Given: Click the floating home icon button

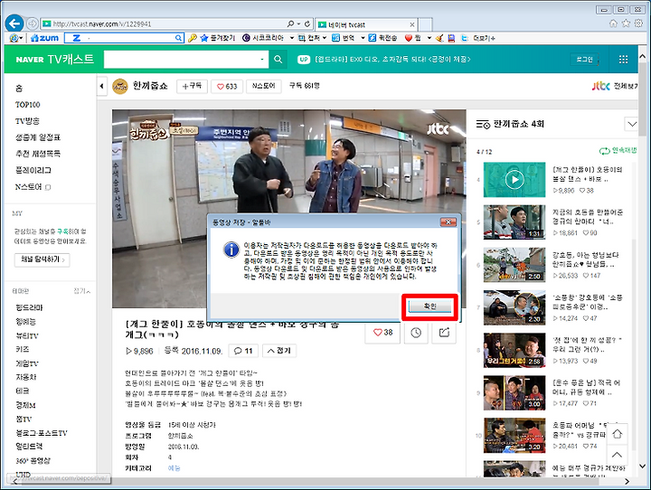Looking at the screenshot, I should (617, 434).
